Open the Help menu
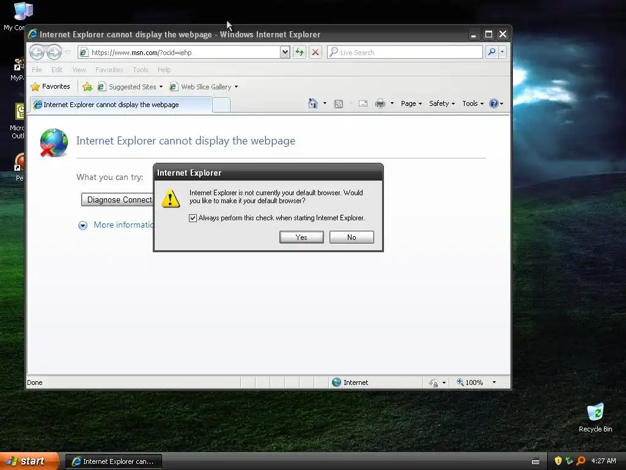The width and height of the screenshot is (626, 470). (x=164, y=70)
